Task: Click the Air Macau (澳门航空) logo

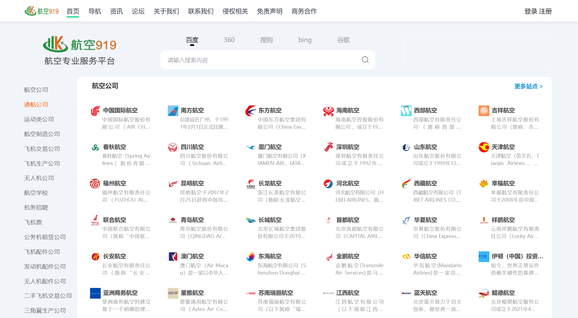Action: pyautogui.click(x=173, y=257)
